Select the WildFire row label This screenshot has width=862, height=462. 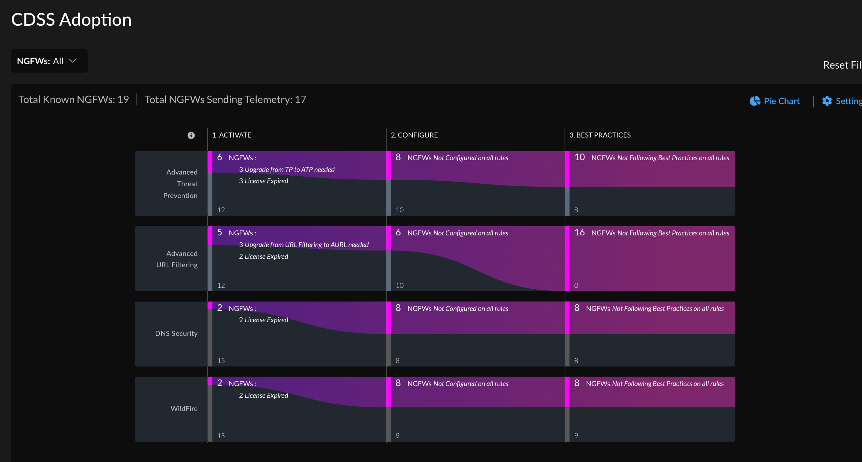(x=184, y=408)
